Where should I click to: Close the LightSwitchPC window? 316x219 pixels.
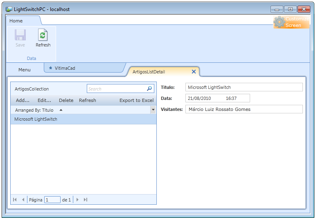(x=304, y=9)
